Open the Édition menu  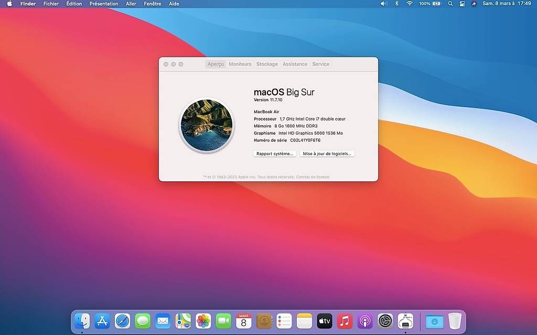[x=74, y=4]
